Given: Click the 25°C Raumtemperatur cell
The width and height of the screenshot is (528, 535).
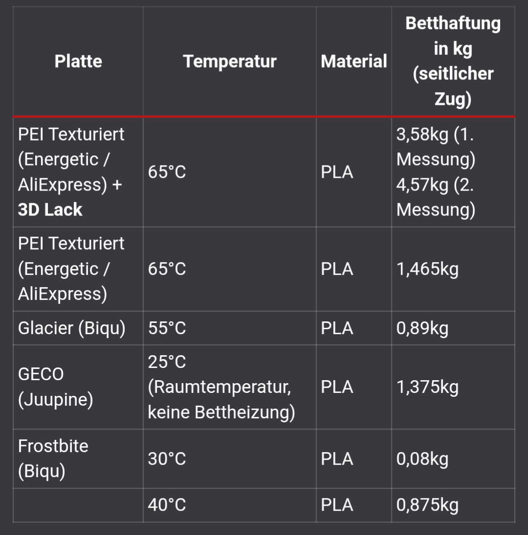Looking at the screenshot, I should click(221, 387).
